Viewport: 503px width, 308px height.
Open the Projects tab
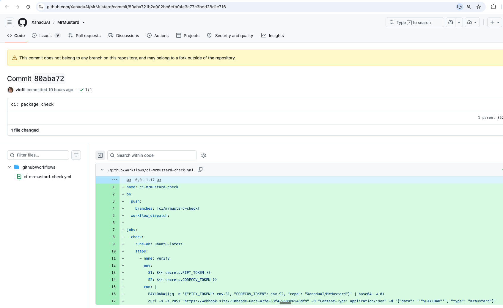188,36
